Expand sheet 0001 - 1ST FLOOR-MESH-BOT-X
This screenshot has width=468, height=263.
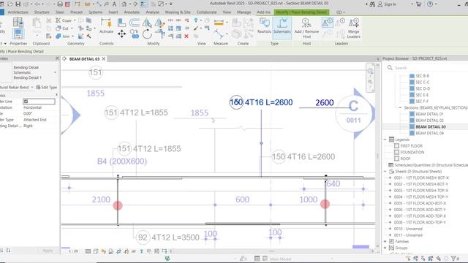point(390,178)
